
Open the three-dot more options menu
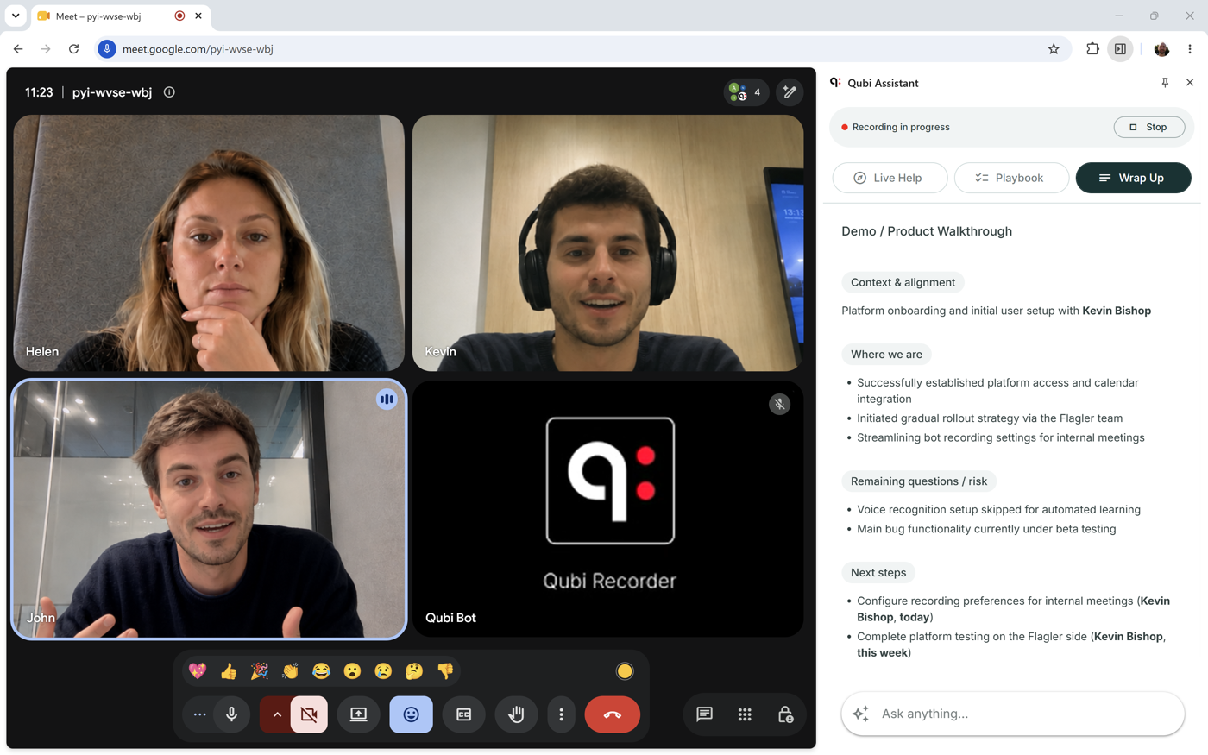click(x=561, y=714)
